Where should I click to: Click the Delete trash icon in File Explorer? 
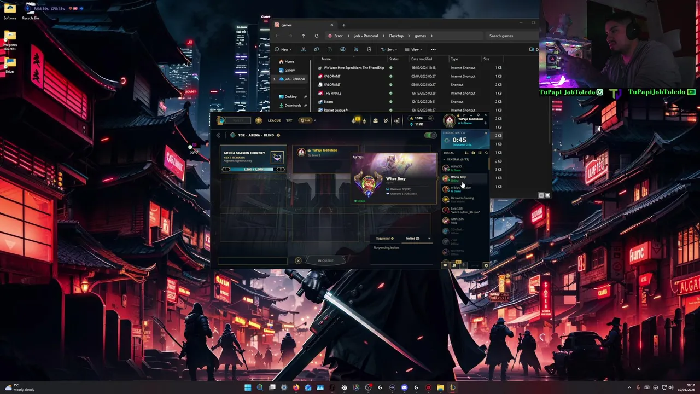coord(369,49)
